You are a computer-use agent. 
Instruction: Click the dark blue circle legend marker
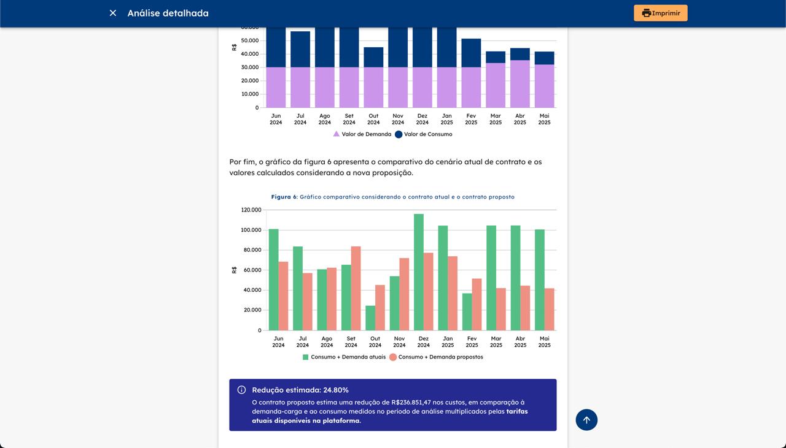click(x=399, y=134)
